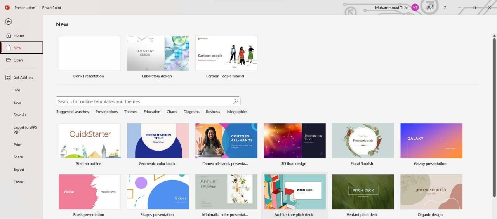Click the help question mark icon
The width and height of the screenshot is (497, 219).
pyautogui.click(x=445, y=7)
